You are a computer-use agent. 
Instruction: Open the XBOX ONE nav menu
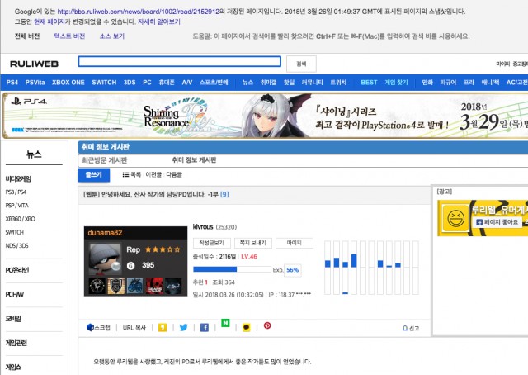tap(68, 83)
